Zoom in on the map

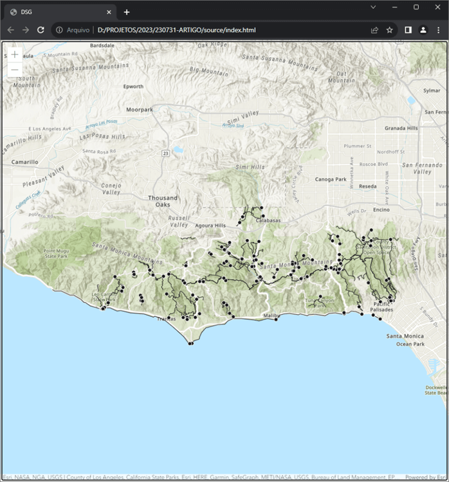pos(15,55)
